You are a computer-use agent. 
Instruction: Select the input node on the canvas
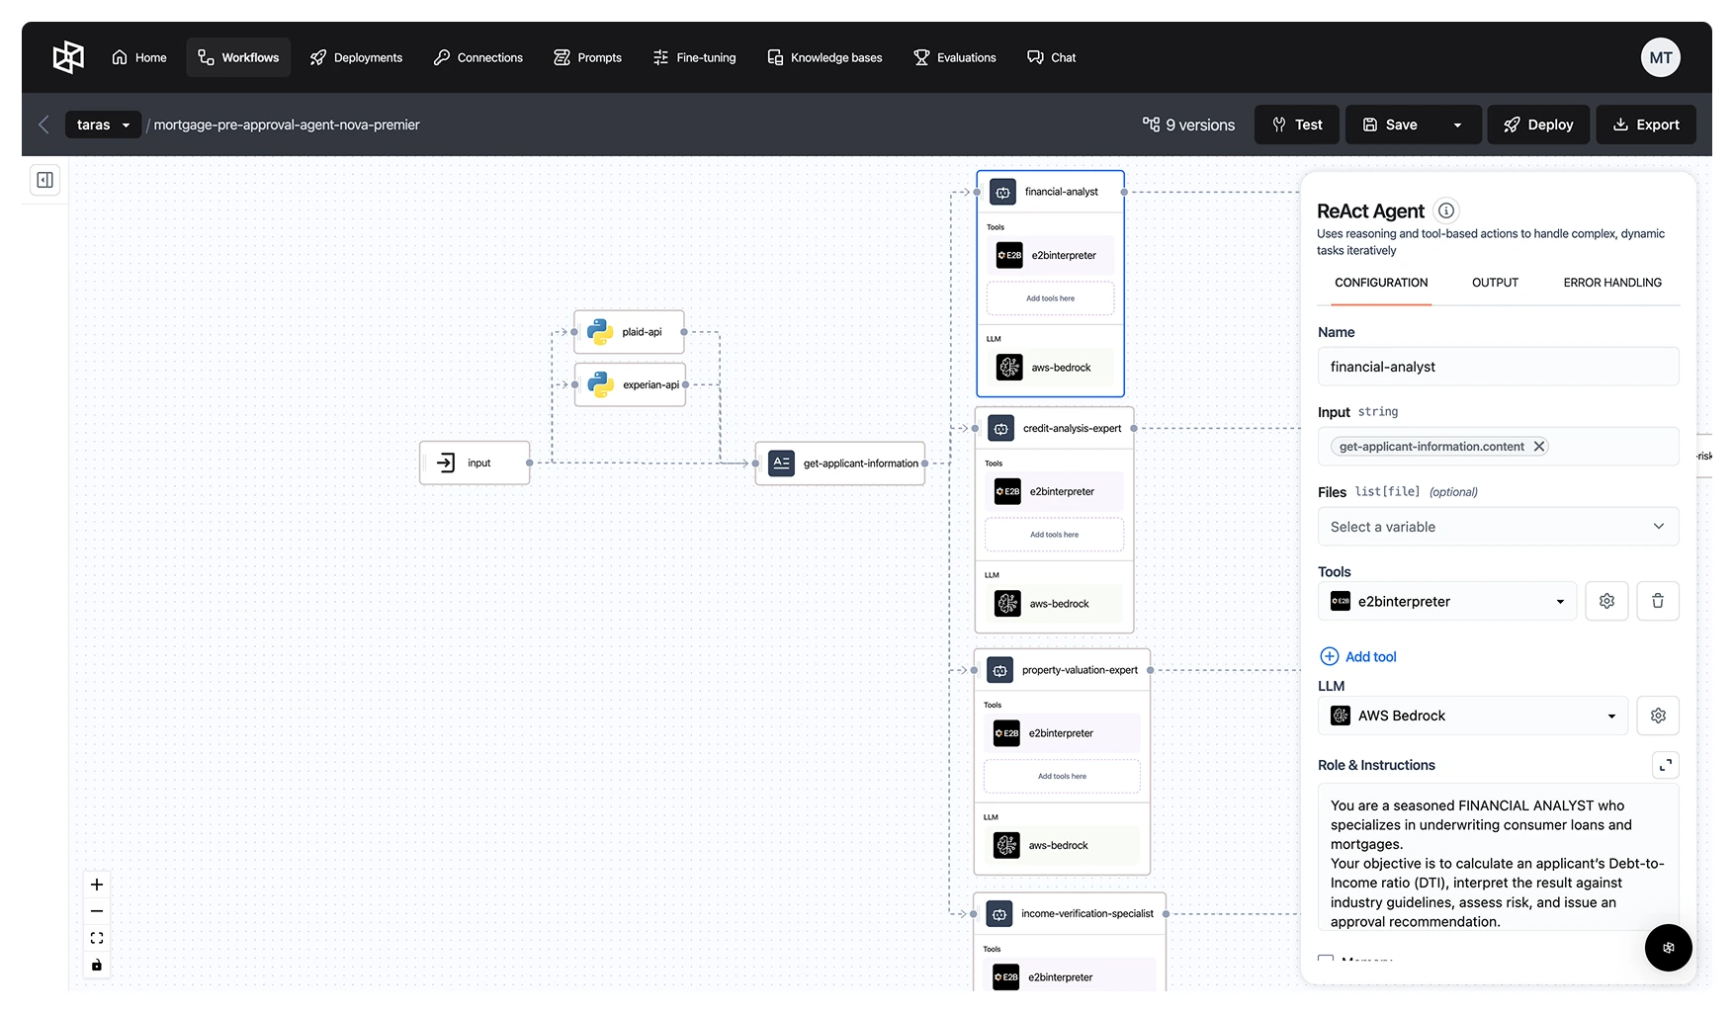coord(475,463)
